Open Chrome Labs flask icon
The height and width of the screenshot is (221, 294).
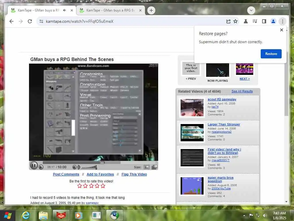click(246, 21)
